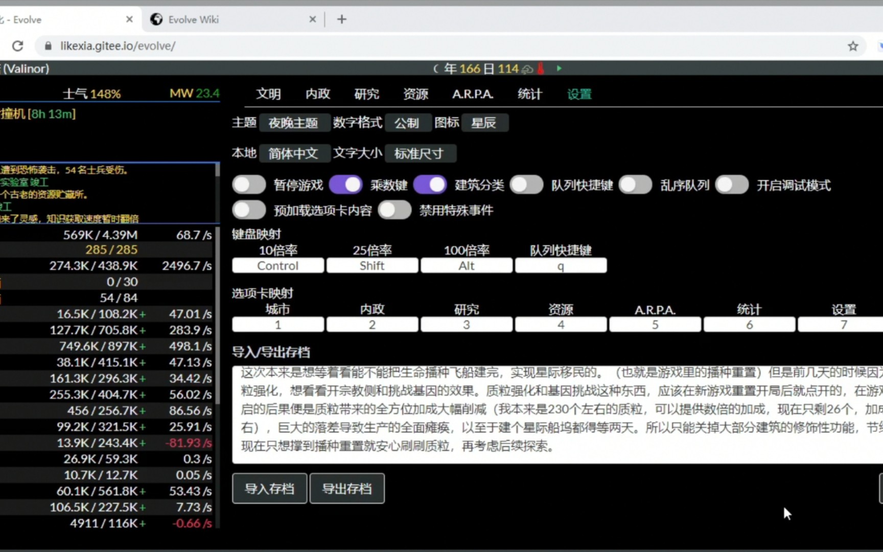Image resolution: width=883 pixels, height=552 pixels.
Task: Click the 队列快捷键 q key field
Action: coord(561,266)
